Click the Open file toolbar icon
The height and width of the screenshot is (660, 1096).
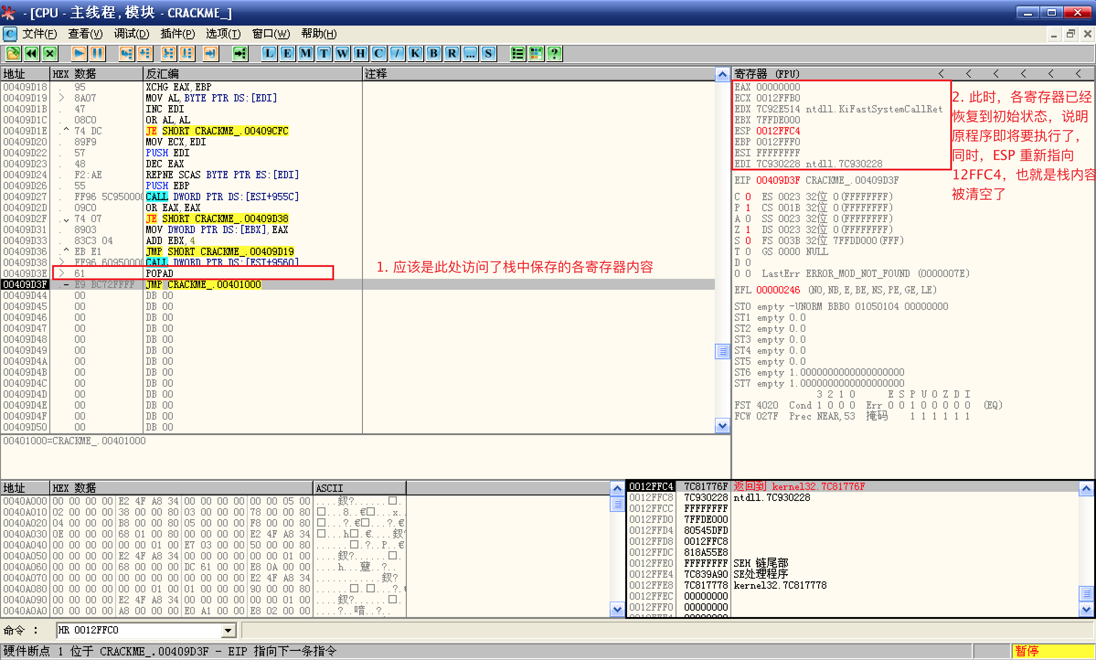click(x=13, y=53)
